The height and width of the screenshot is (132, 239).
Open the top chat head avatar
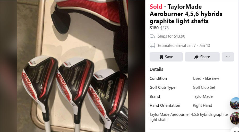235,103
